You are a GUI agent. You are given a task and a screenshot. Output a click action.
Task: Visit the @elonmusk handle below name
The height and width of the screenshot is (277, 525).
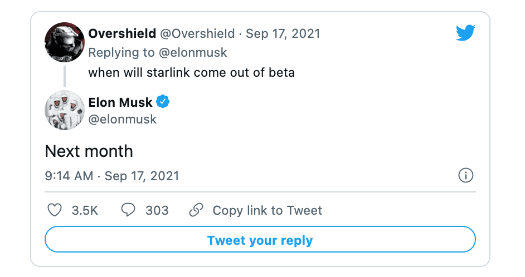(123, 119)
